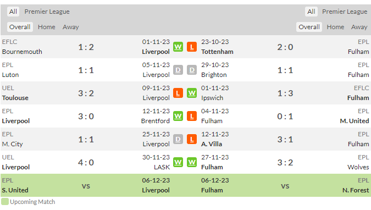371x210 pixels.
Task: Click the W badge for Ipswich vs Fulham
Action: [x=192, y=93]
